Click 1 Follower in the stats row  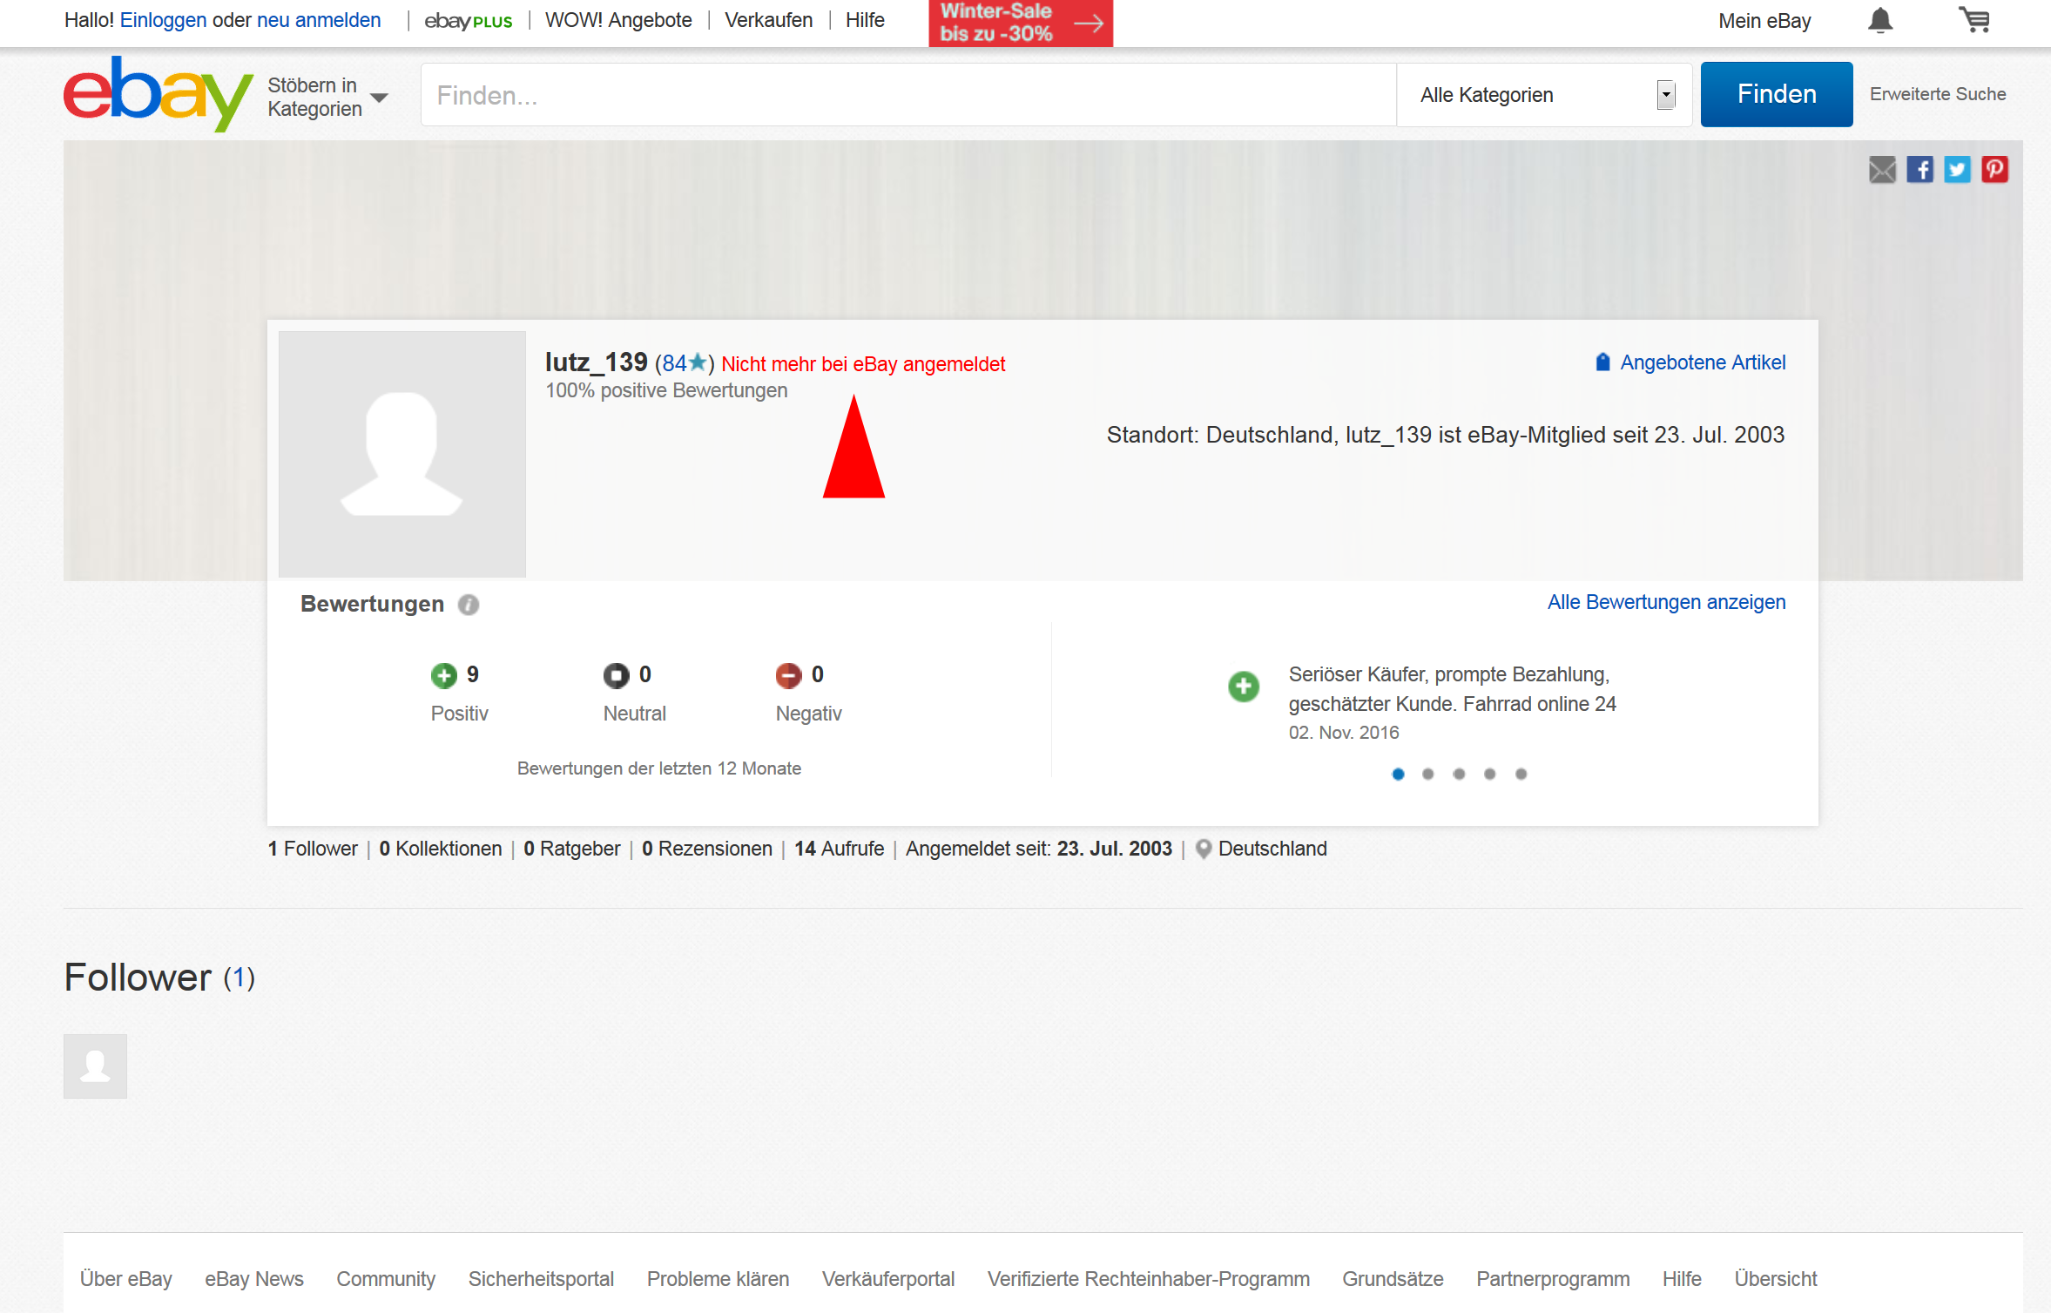point(313,849)
